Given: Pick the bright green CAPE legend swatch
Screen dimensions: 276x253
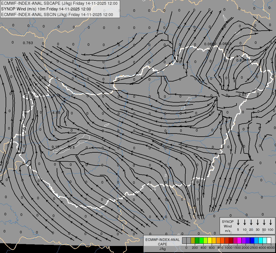Looking at the screenshot, I should point(201,240).
